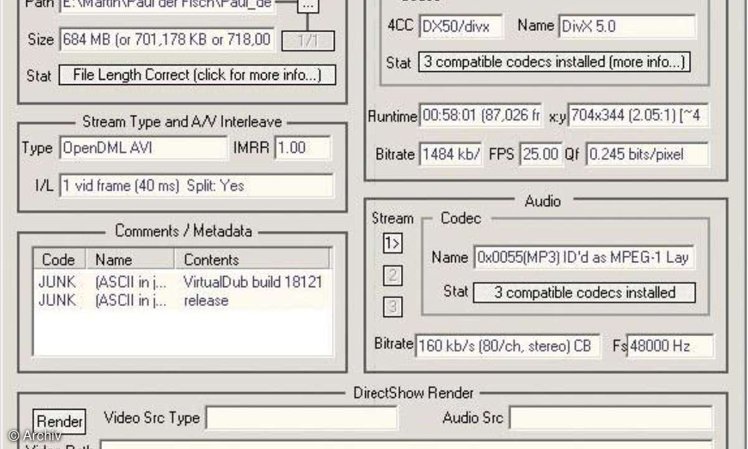
Task: Click the I/L interleave field
Action: [x=197, y=185]
